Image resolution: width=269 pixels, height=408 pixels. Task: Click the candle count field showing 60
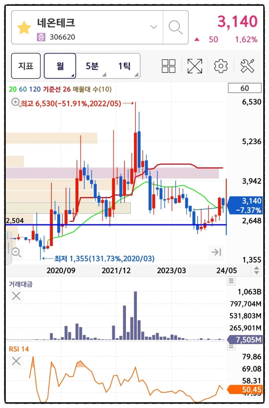click(245, 88)
